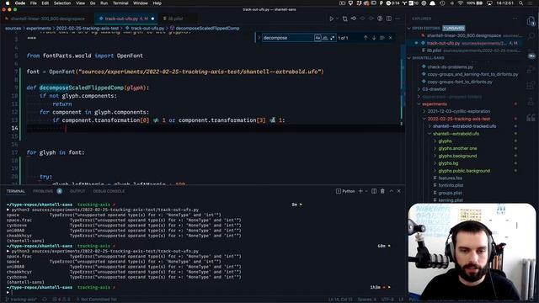
Task: Open the Run menu
Action: point(104,3)
